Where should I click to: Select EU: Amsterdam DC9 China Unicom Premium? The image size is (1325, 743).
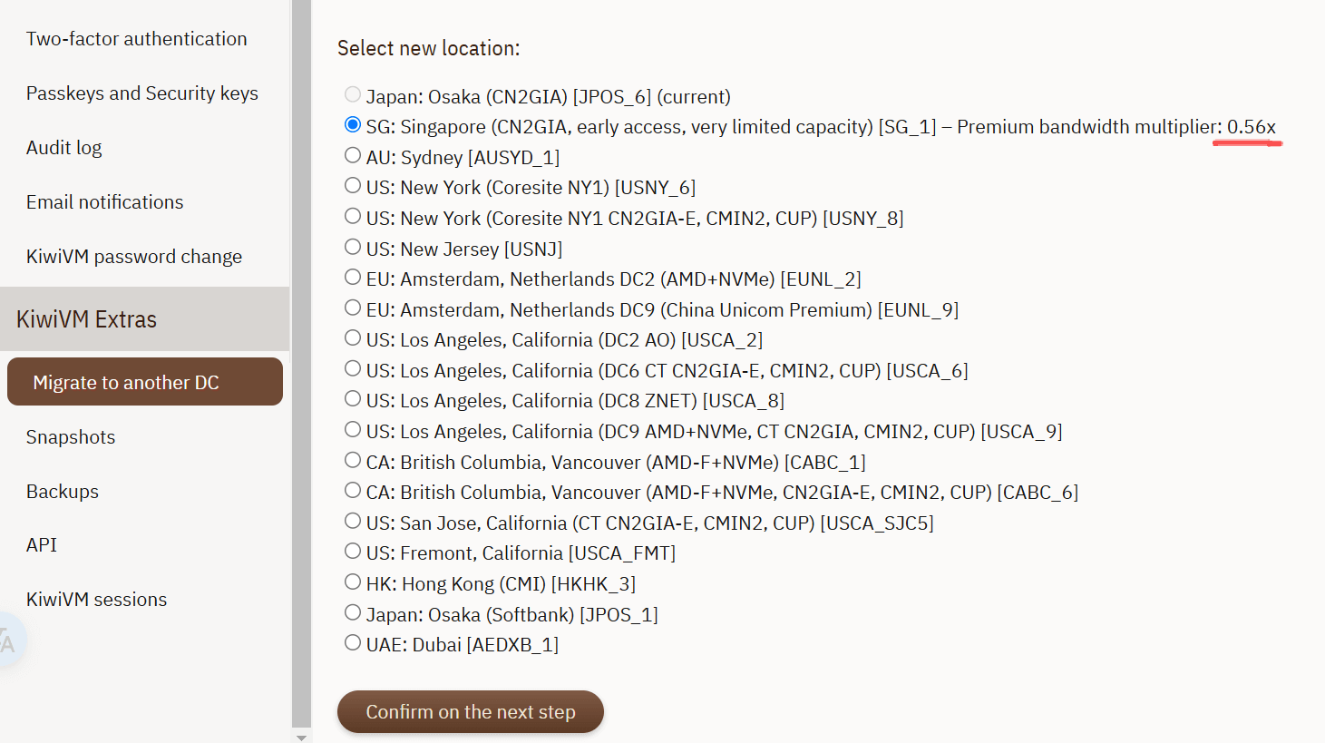(x=353, y=308)
